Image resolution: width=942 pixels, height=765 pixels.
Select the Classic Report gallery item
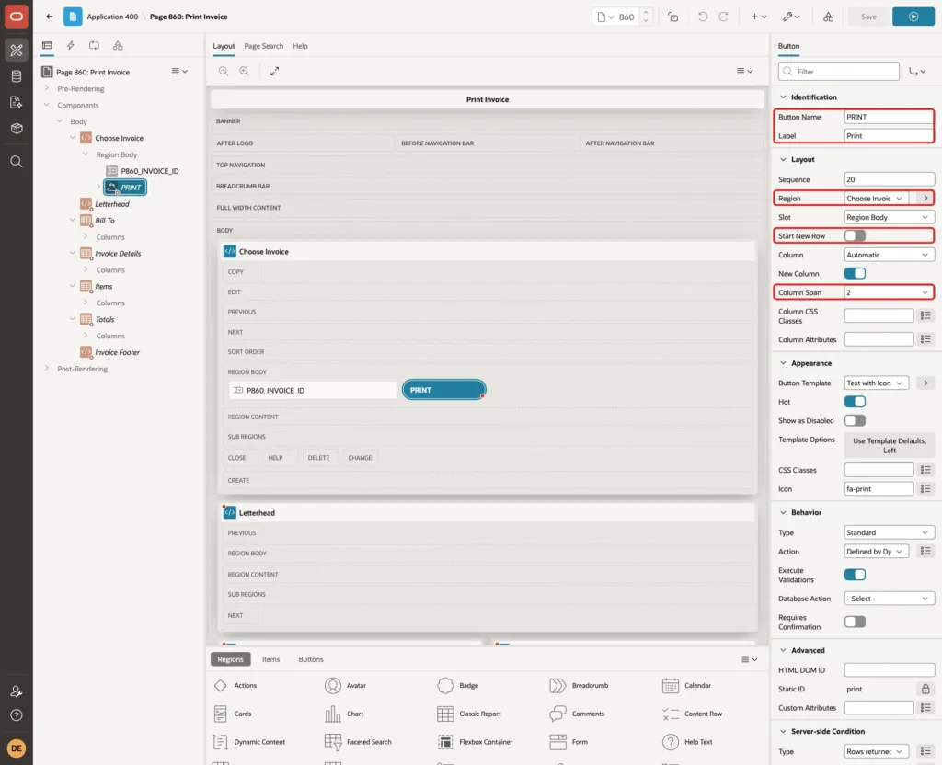pyautogui.click(x=469, y=714)
